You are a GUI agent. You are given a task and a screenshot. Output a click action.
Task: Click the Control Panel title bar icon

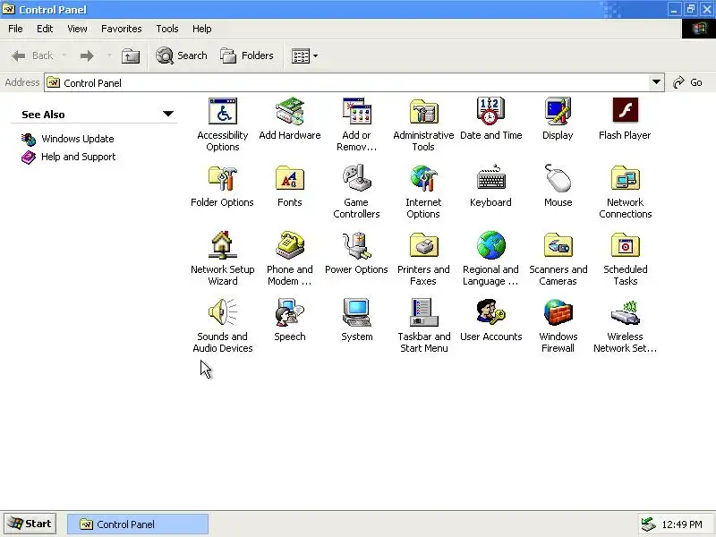tap(8, 9)
